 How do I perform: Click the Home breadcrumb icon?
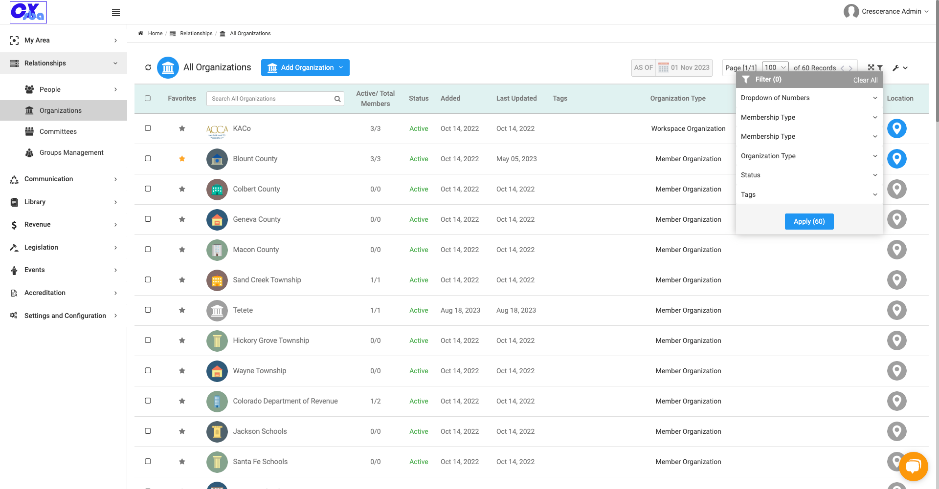(140, 33)
